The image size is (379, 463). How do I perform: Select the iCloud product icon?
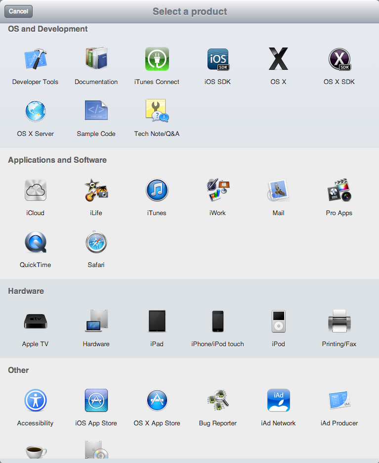pos(36,190)
